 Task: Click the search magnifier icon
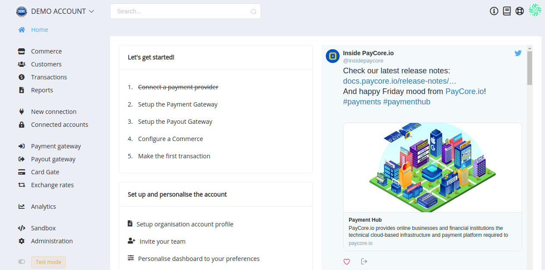254,12
